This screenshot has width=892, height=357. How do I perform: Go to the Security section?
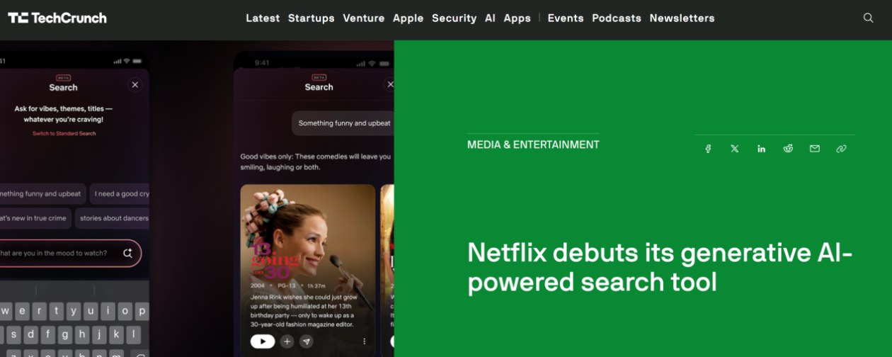454,18
